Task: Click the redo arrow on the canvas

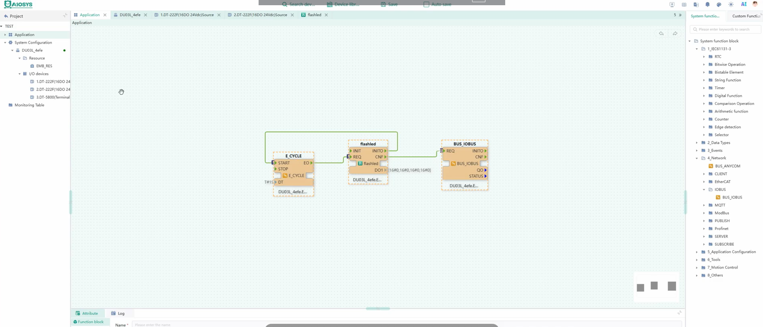Action: [x=675, y=34]
